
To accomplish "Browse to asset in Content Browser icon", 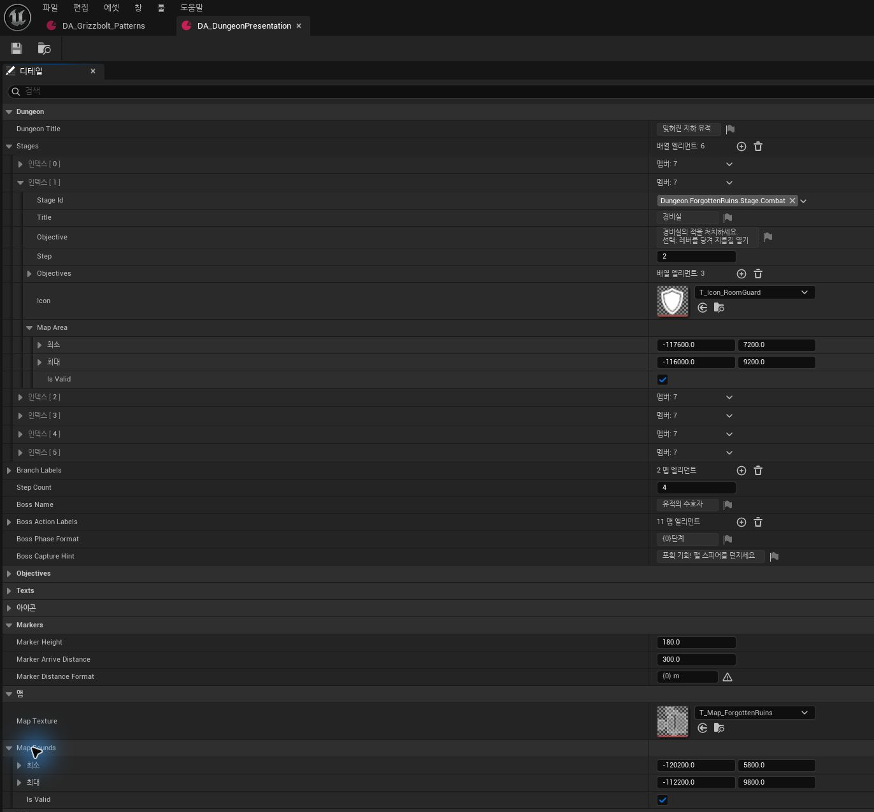I will 44,48.
